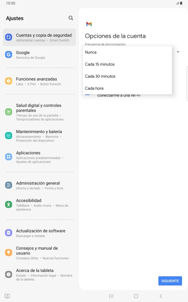The width and height of the screenshot is (188, 302).
Task: Collapse the sync frequency dropdown arrow
Action: click(x=178, y=52)
